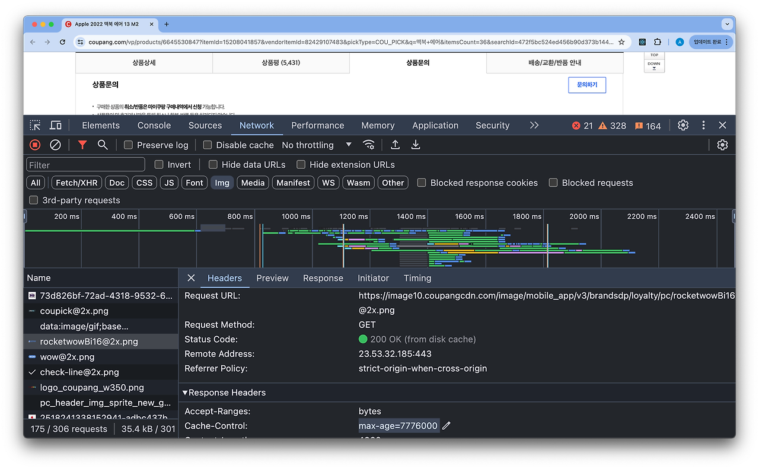Open the Initiator tab of request

pyautogui.click(x=373, y=278)
